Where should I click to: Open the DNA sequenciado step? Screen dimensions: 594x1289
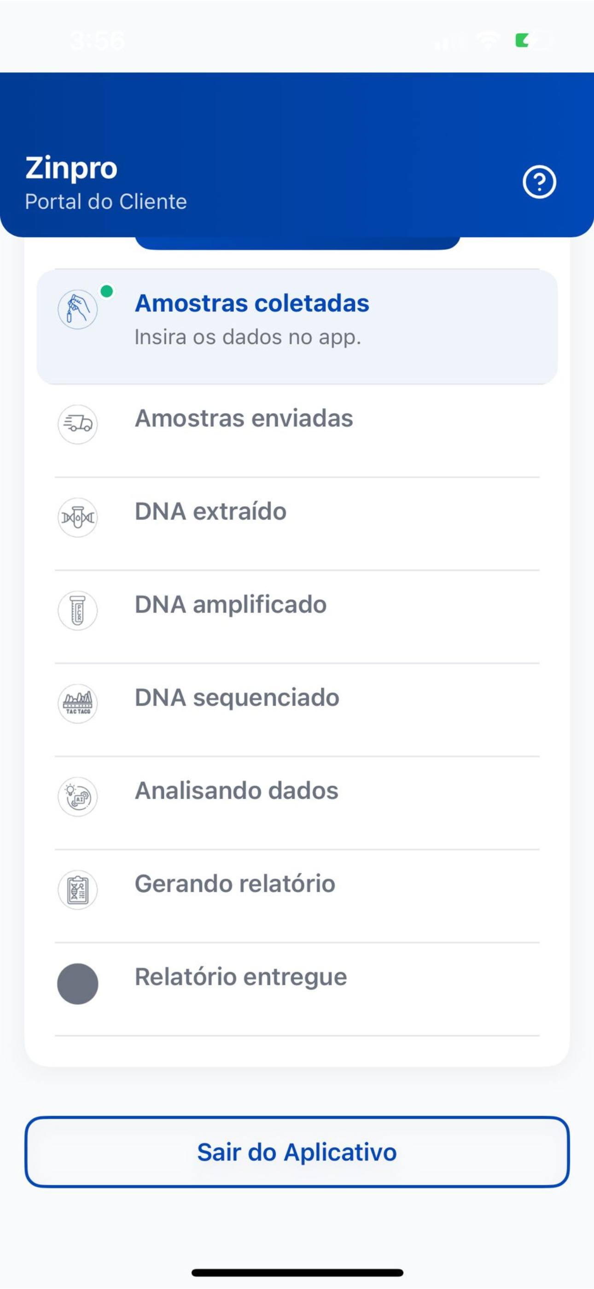point(297,710)
